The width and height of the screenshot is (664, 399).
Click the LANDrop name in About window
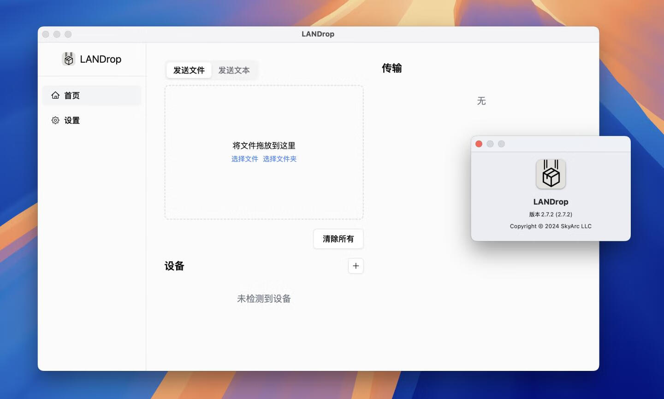pyautogui.click(x=551, y=202)
